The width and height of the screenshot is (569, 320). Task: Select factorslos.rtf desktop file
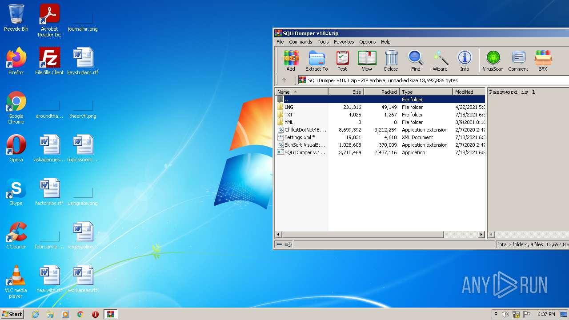coord(49,192)
